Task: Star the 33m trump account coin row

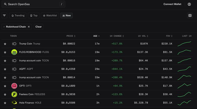Action: coord(5,78)
